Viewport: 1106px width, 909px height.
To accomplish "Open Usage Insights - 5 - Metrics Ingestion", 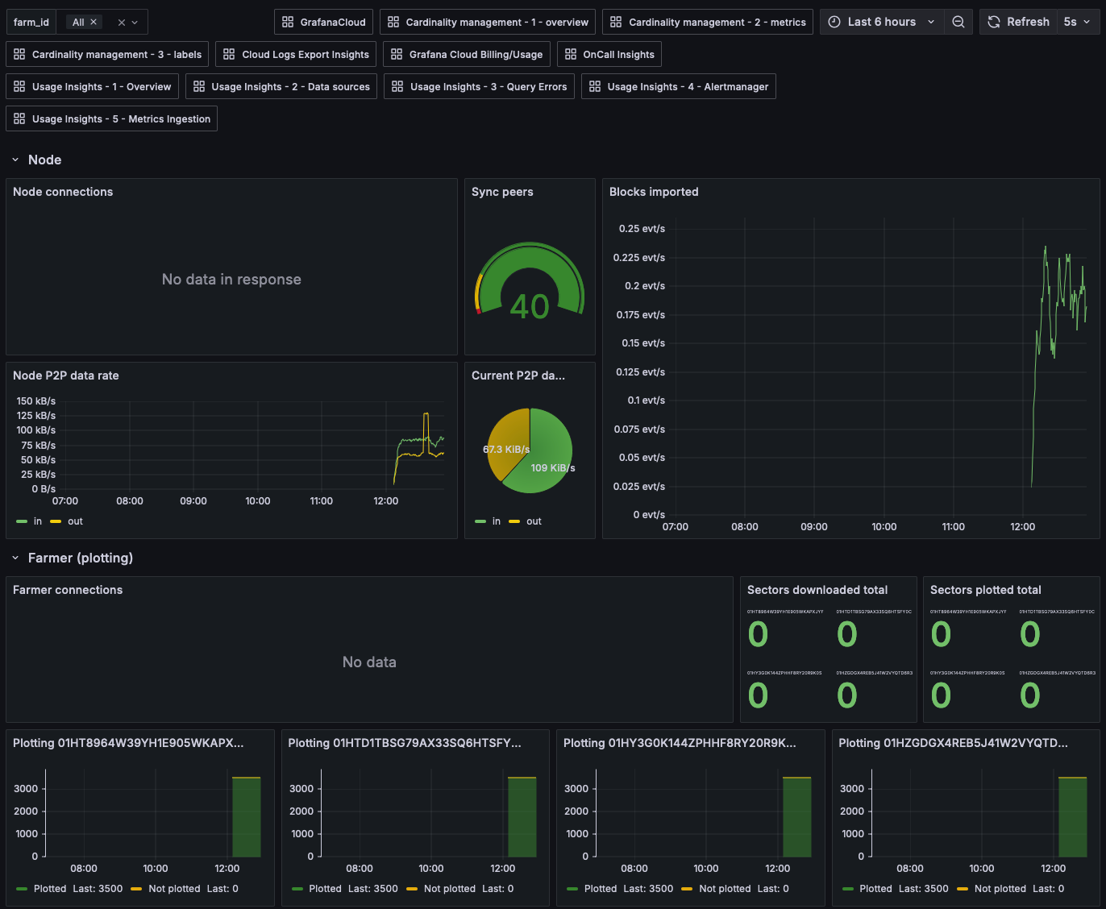I will (111, 118).
